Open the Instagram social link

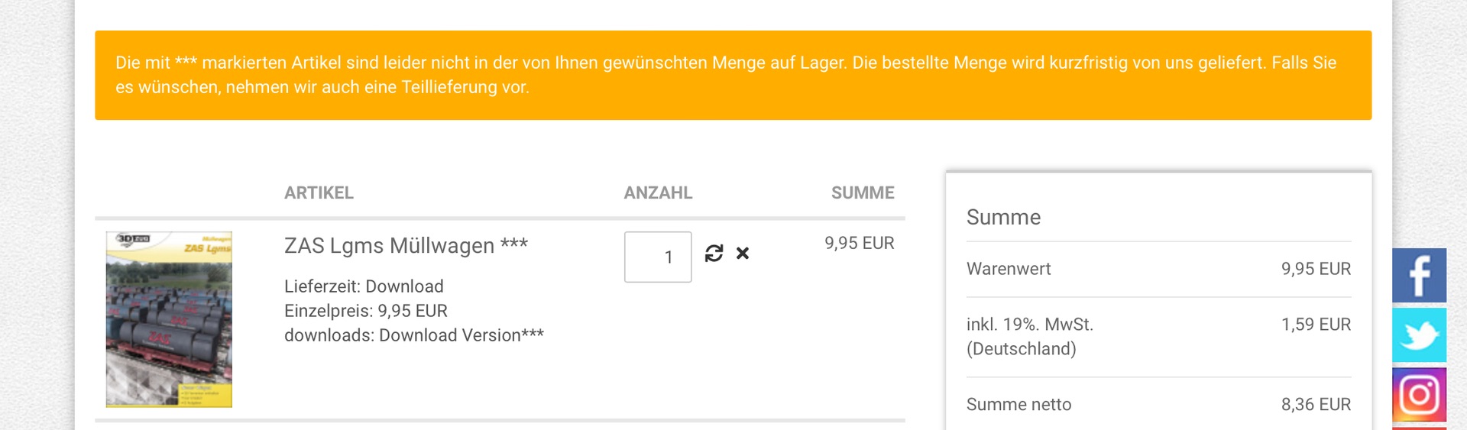pos(1419,395)
